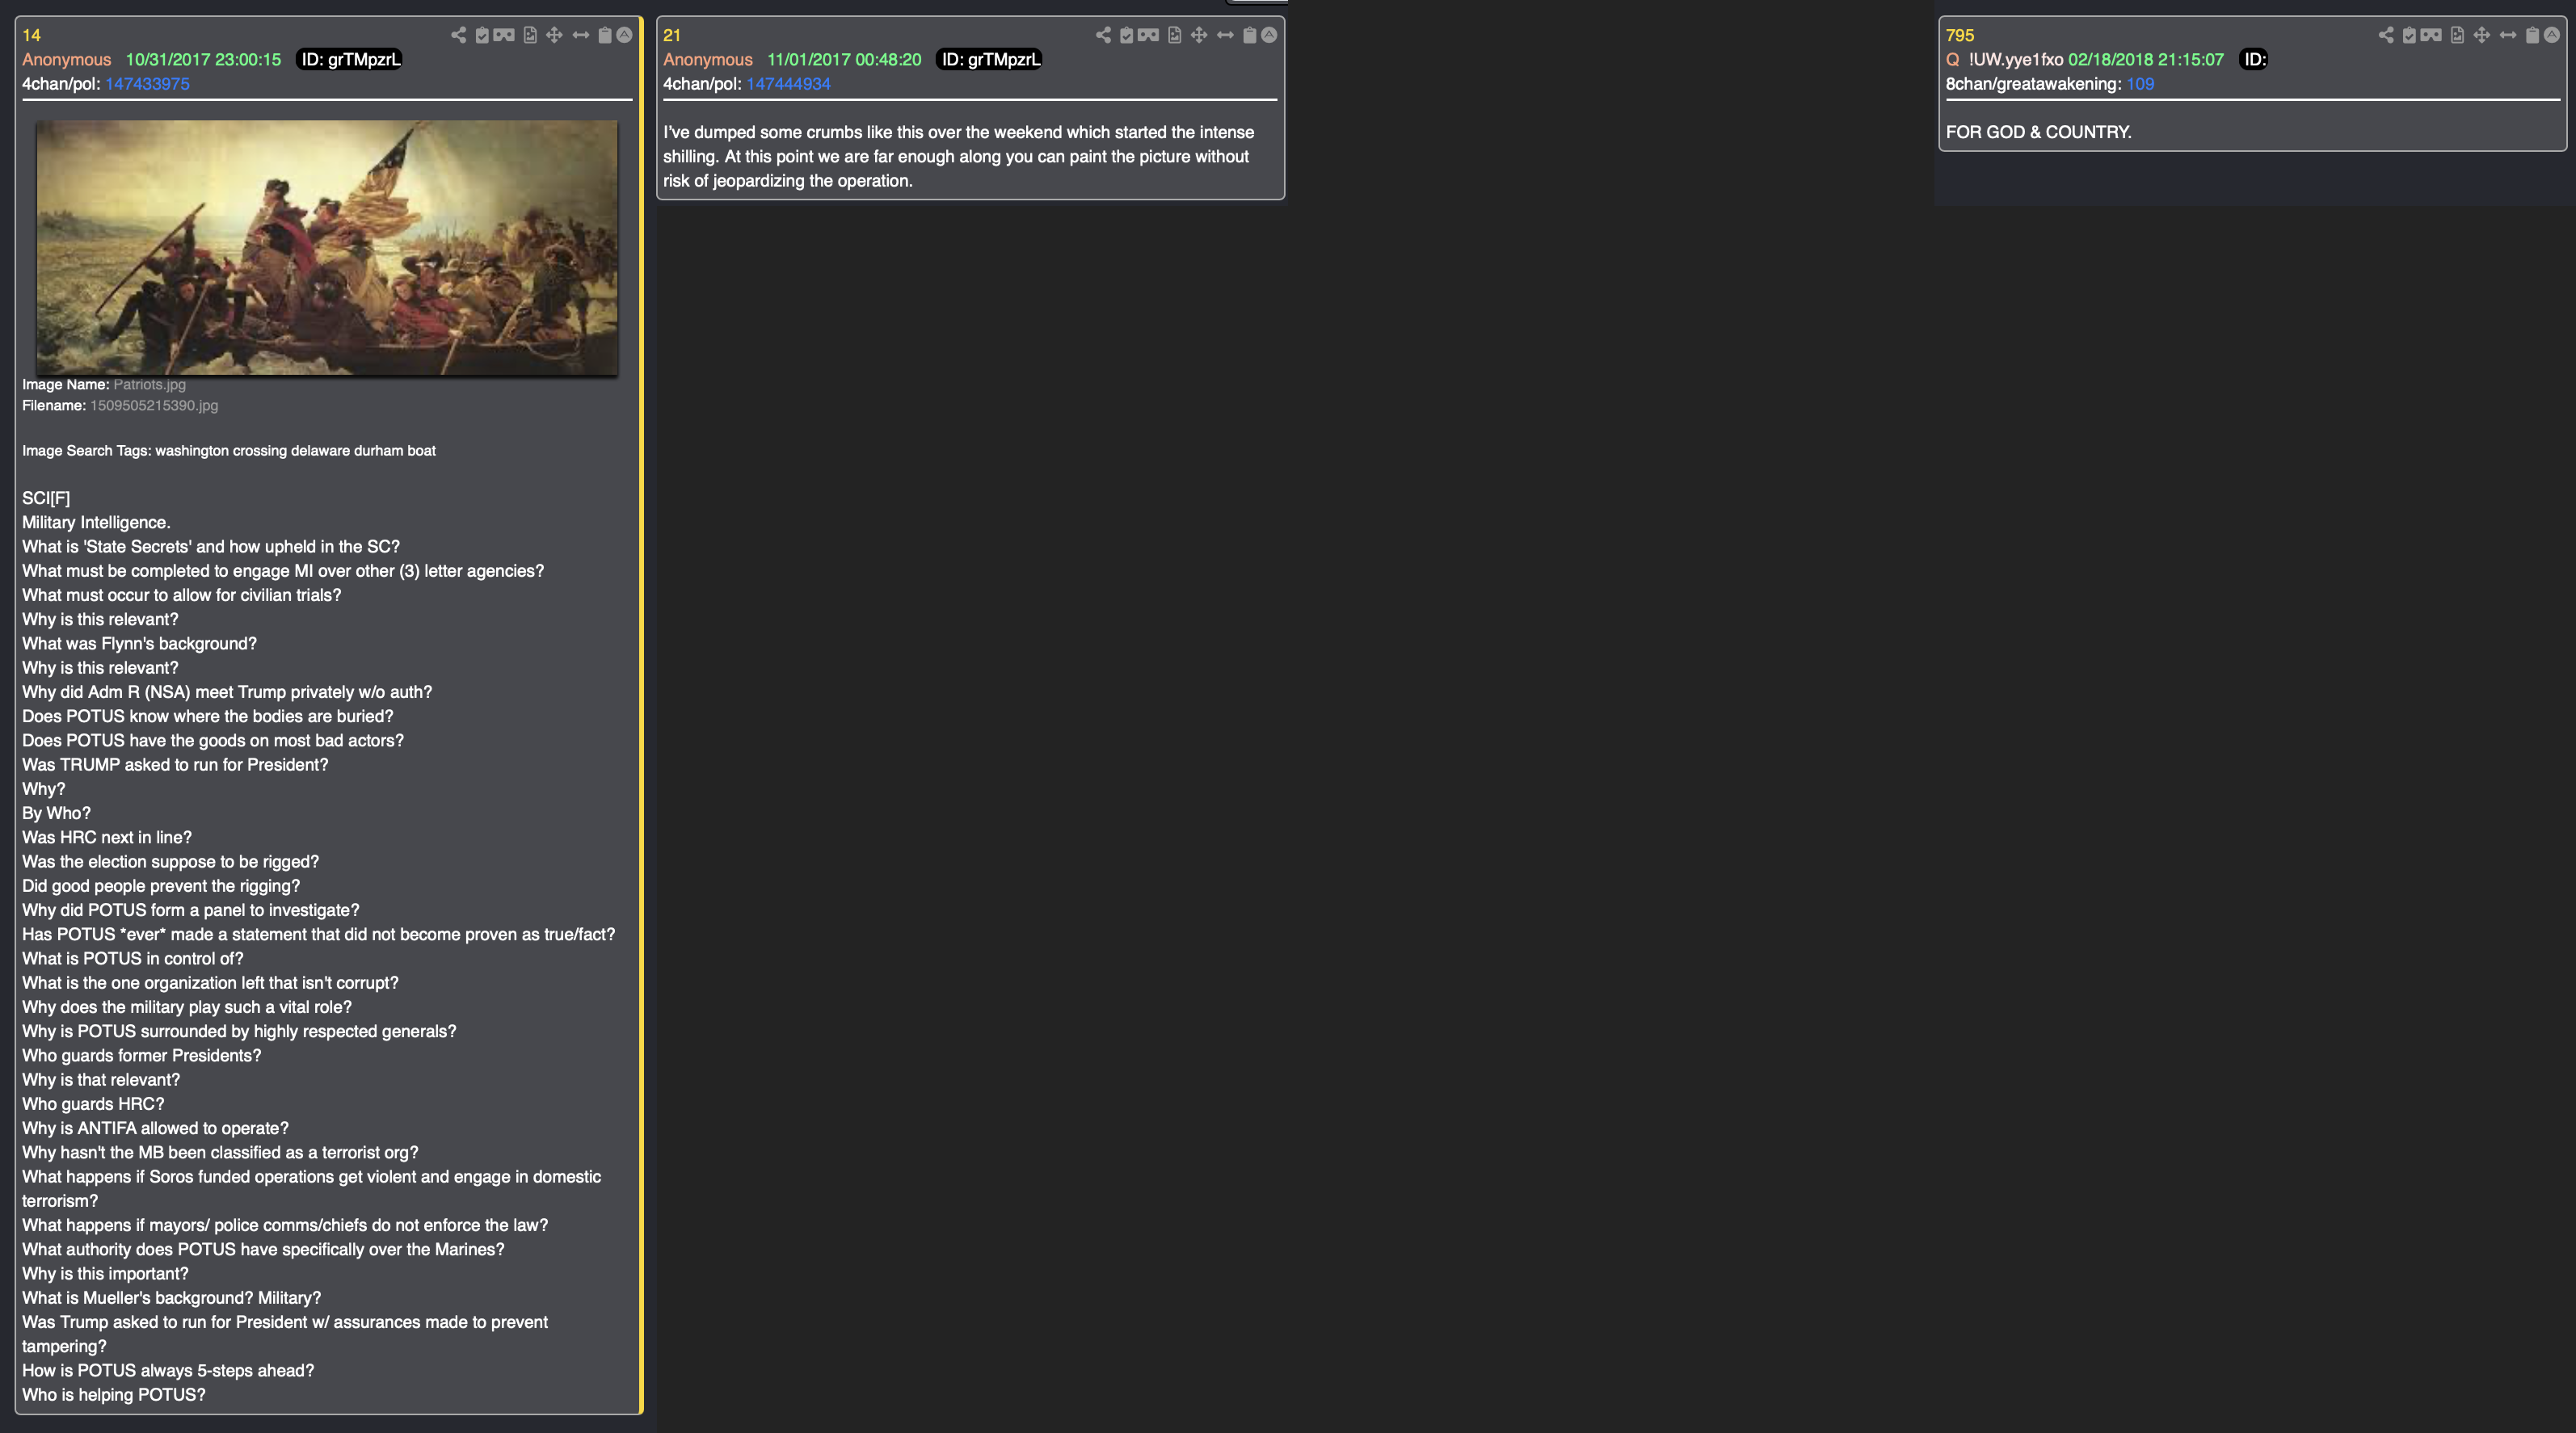Click timestamp 11/01/2017 00:48:20

[844, 60]
